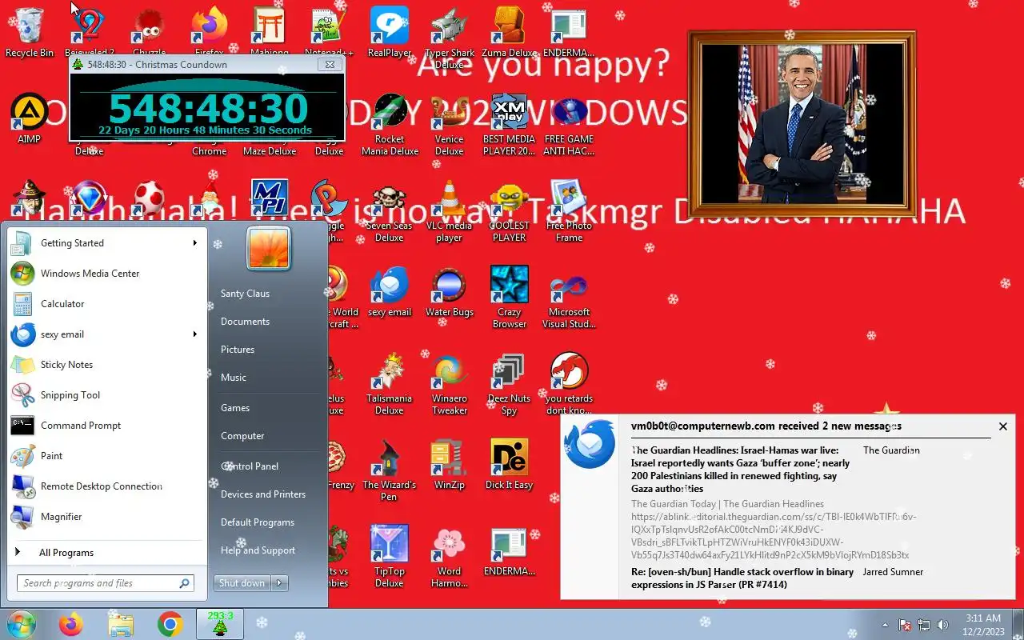Open Free Photo Frame shortcut
The width and height of the screenshot is (1024, 640).
pos(570,210)
